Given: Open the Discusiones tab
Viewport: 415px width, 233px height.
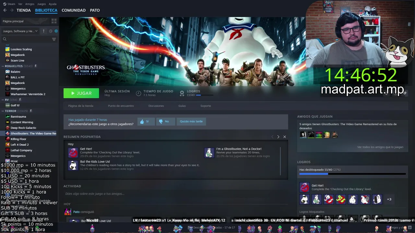Looking at the screenshot, I should click(x=156, y=106).
